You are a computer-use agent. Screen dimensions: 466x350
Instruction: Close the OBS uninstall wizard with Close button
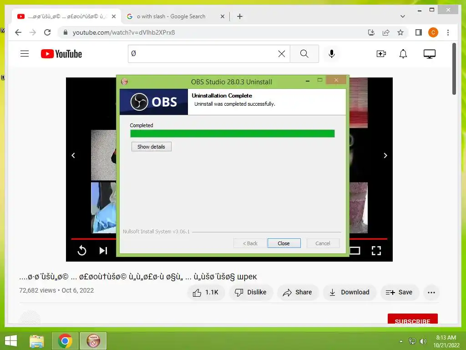point(284,243)
